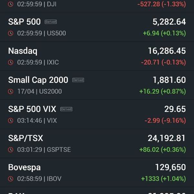Open the Nasdaq index details
This screenshot has height=194, width=194.
[x=97, y=56]
